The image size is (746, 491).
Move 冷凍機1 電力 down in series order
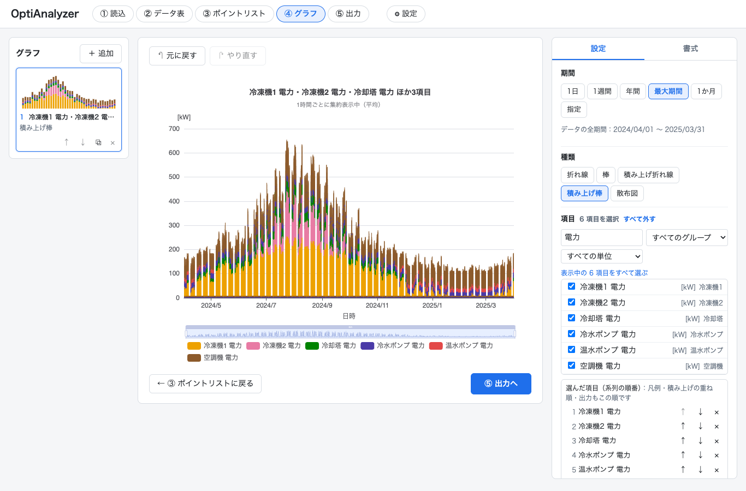[700, 412]
